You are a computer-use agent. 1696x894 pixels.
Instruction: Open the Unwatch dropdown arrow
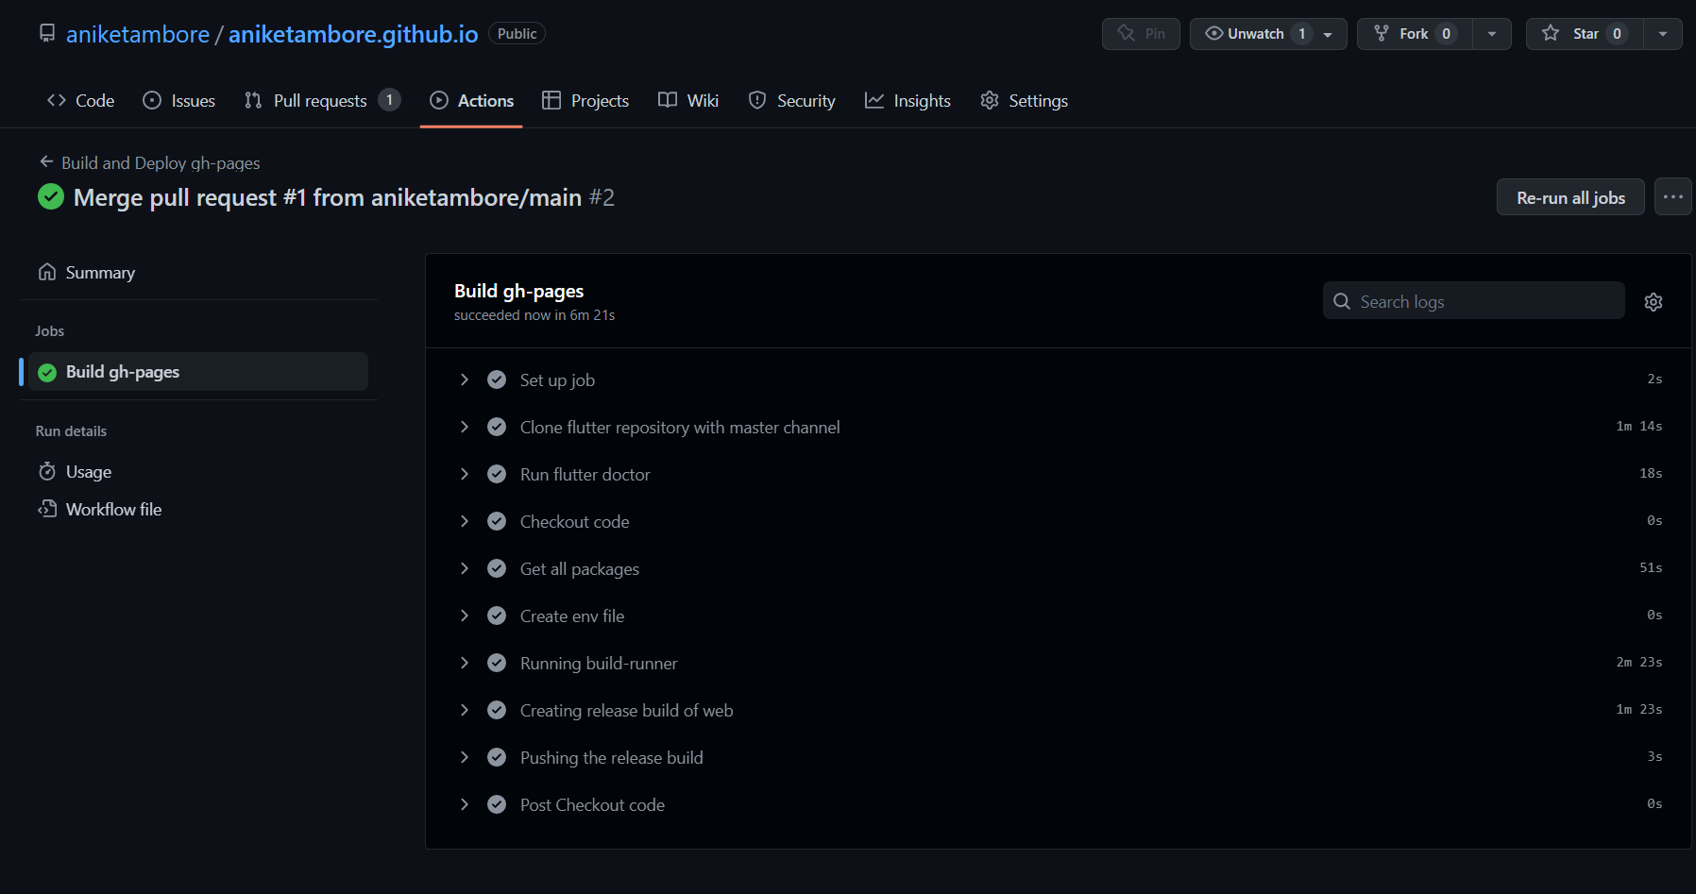click(1329, 34)
